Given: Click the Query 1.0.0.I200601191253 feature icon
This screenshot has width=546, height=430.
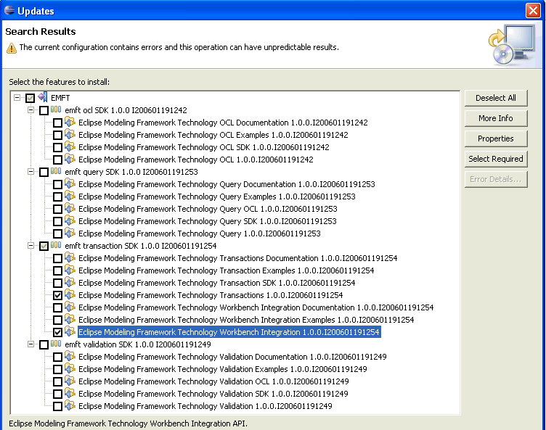Looking at the screenshot, I should point(70,233).
